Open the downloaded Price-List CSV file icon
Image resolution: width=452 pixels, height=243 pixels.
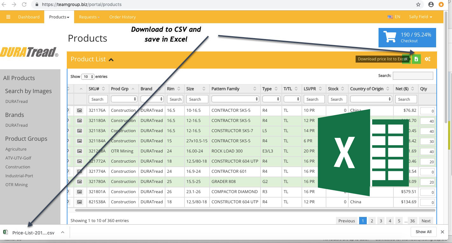pyautogui.click(x=5, y=232)
